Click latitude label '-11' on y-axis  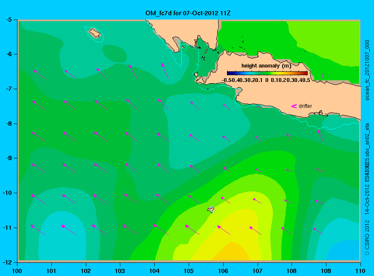(x=7, y=228)
